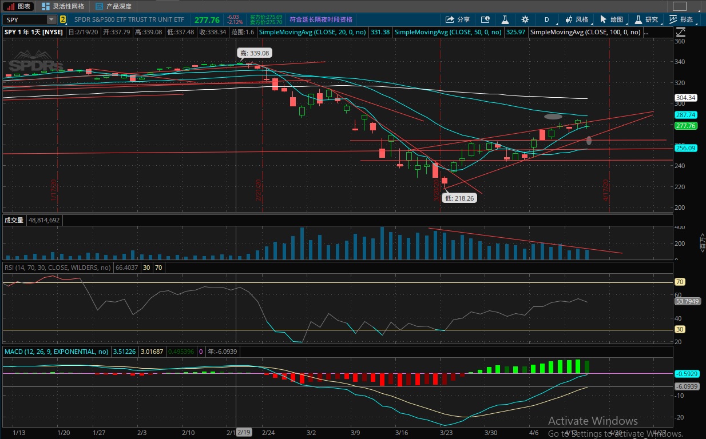Click the green 277.76 last price tag
This screenshot has width=706, height=439.
click(x=685, y=126)
